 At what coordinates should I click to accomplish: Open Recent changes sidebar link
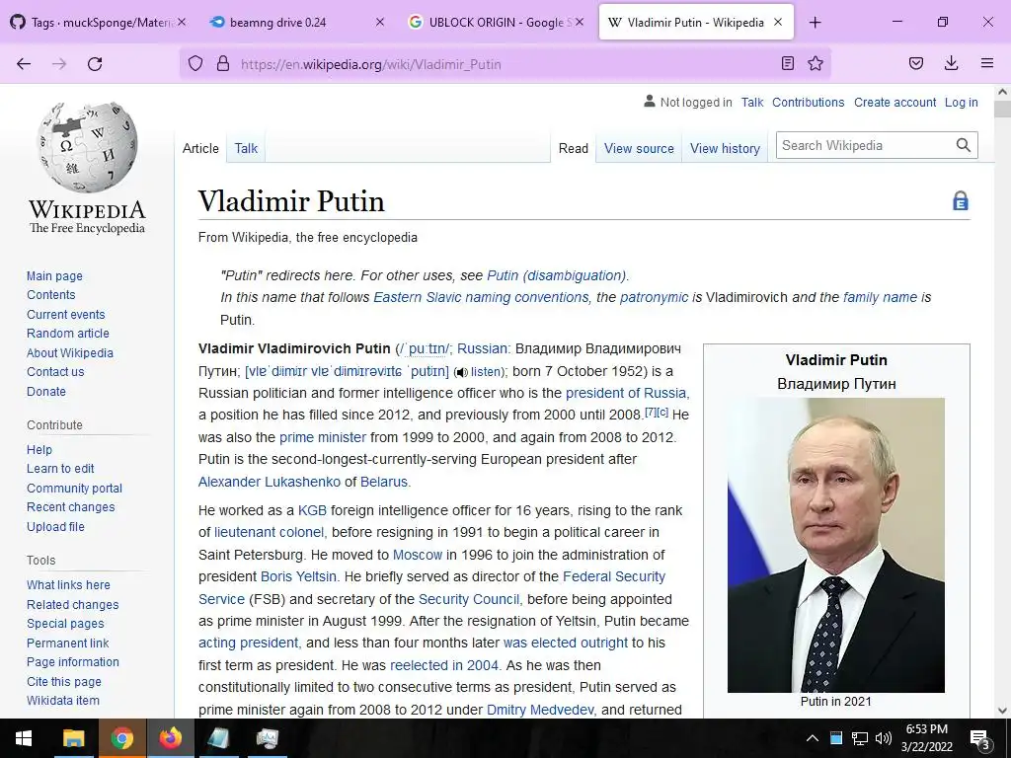[x=71, y=507]
